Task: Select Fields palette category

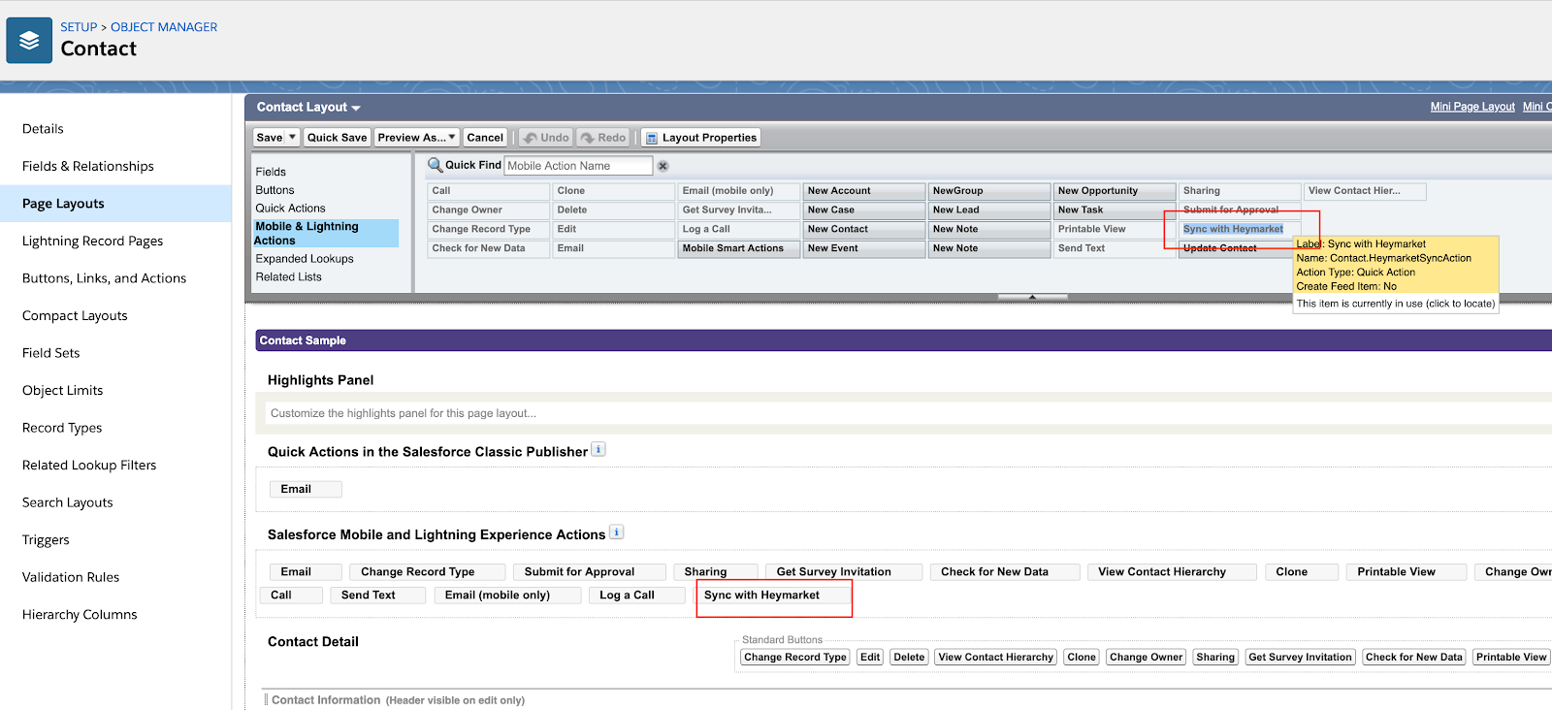Action: click(271, 172)
